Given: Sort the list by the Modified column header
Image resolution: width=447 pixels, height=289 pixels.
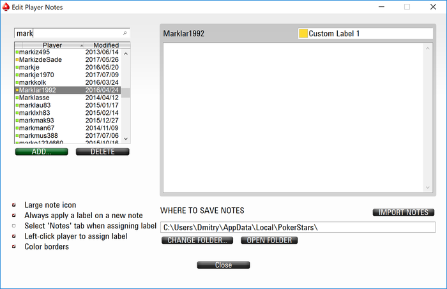Looking at the screenshot, I should point(107,45).
